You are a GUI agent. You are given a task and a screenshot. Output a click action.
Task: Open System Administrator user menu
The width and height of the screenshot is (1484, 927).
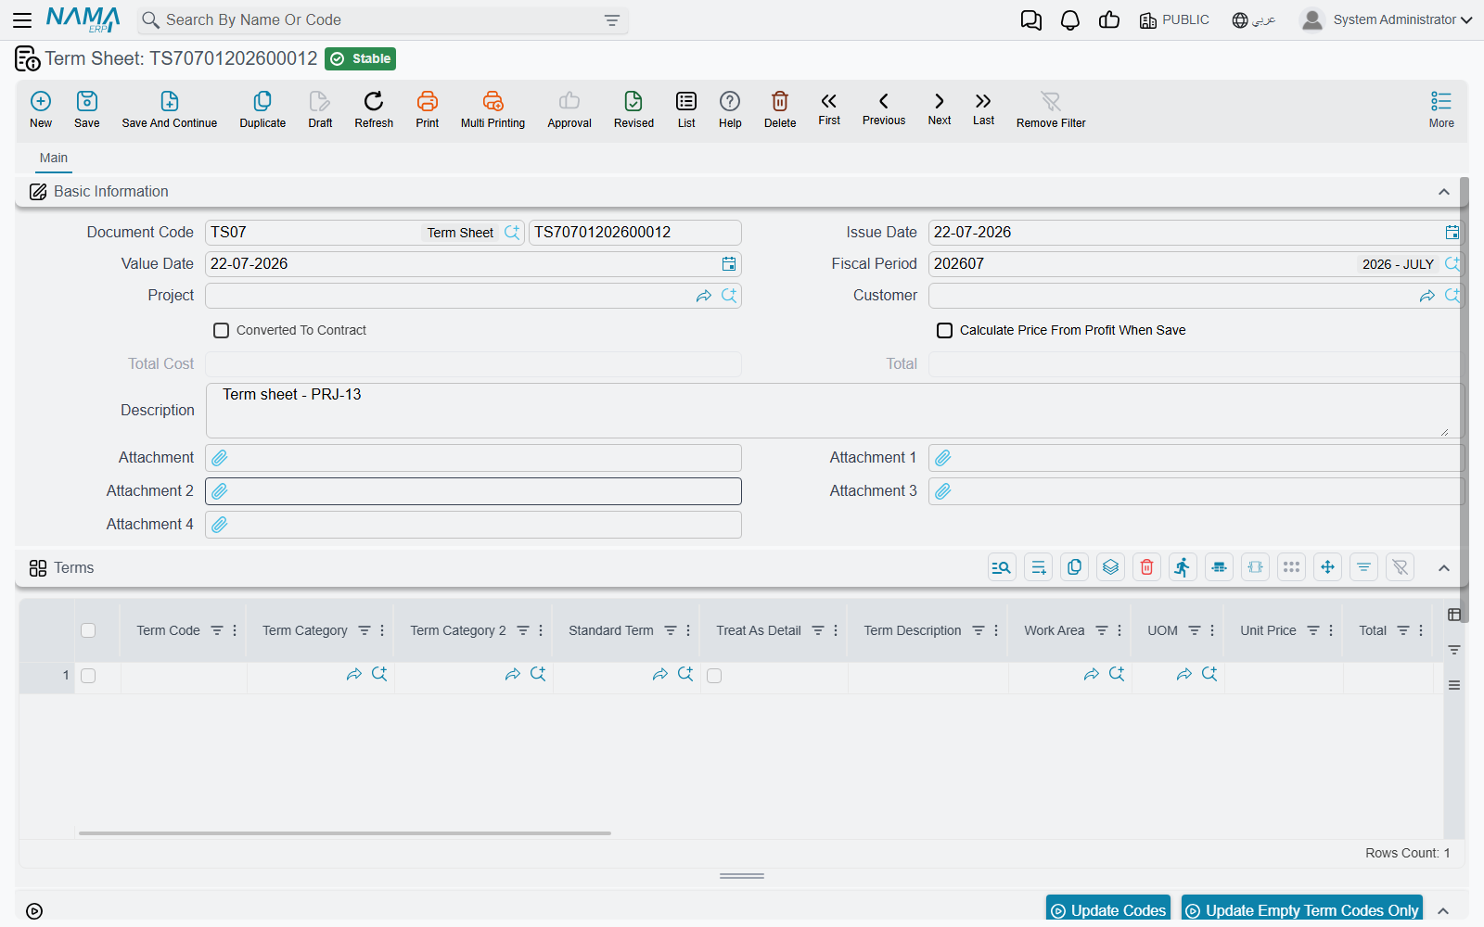(1387, 20)
